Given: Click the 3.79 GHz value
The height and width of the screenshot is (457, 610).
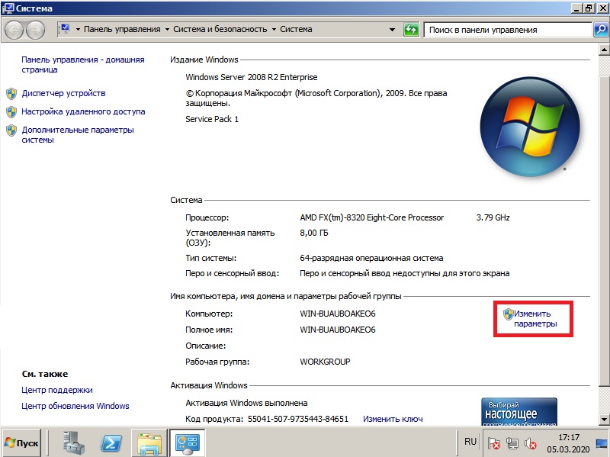Looking at the screenshot, I should 493,217.
